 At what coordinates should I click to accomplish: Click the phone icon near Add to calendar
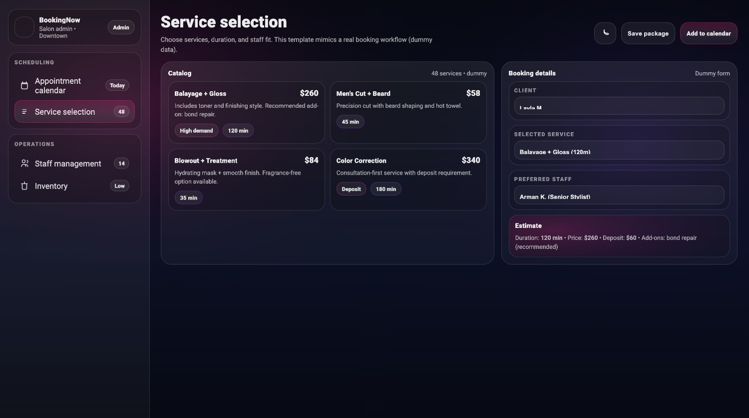click(605, 33)
